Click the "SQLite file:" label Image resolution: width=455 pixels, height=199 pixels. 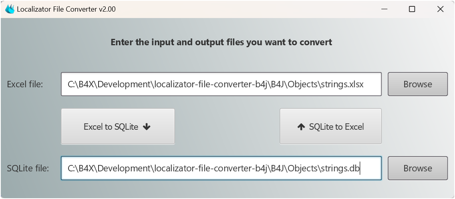28,168
